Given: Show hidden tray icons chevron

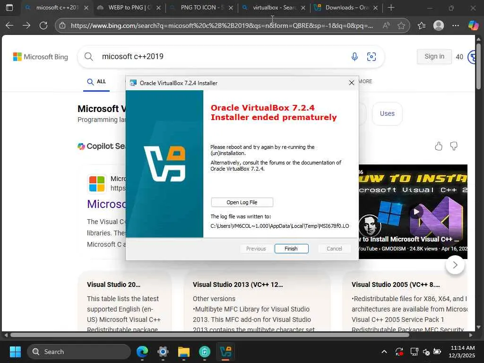Looking at the screenshot, I should click(x=384, y=352).
